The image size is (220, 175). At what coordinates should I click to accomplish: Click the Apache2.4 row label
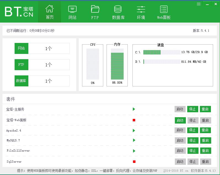tap(14, 130)
